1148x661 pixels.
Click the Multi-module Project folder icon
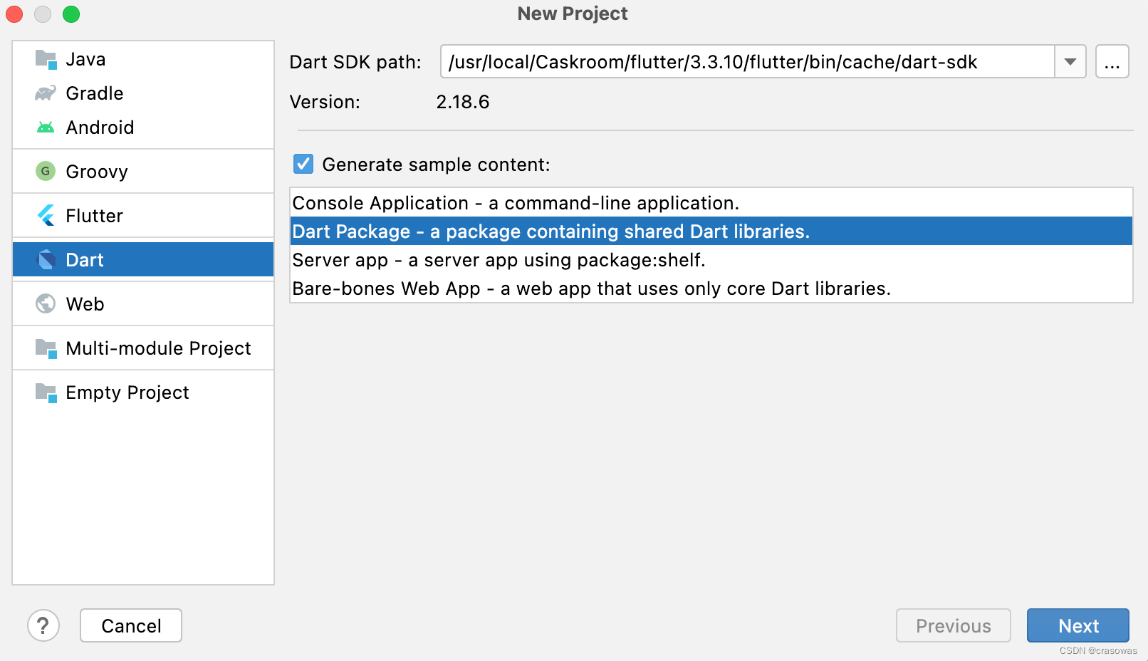tap(46, 348)
